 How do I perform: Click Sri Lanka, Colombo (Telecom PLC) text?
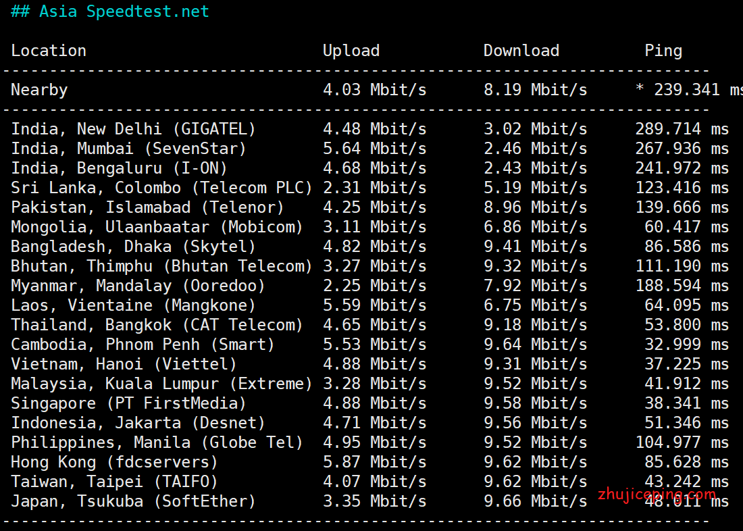tap(161, 188)
